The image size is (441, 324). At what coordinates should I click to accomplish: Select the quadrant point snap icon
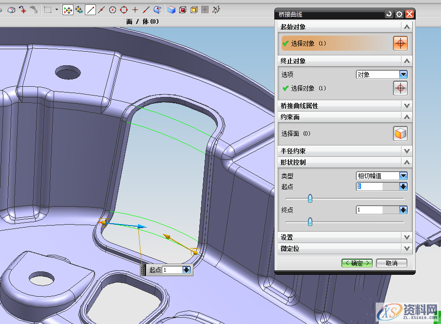click(124, 9)
